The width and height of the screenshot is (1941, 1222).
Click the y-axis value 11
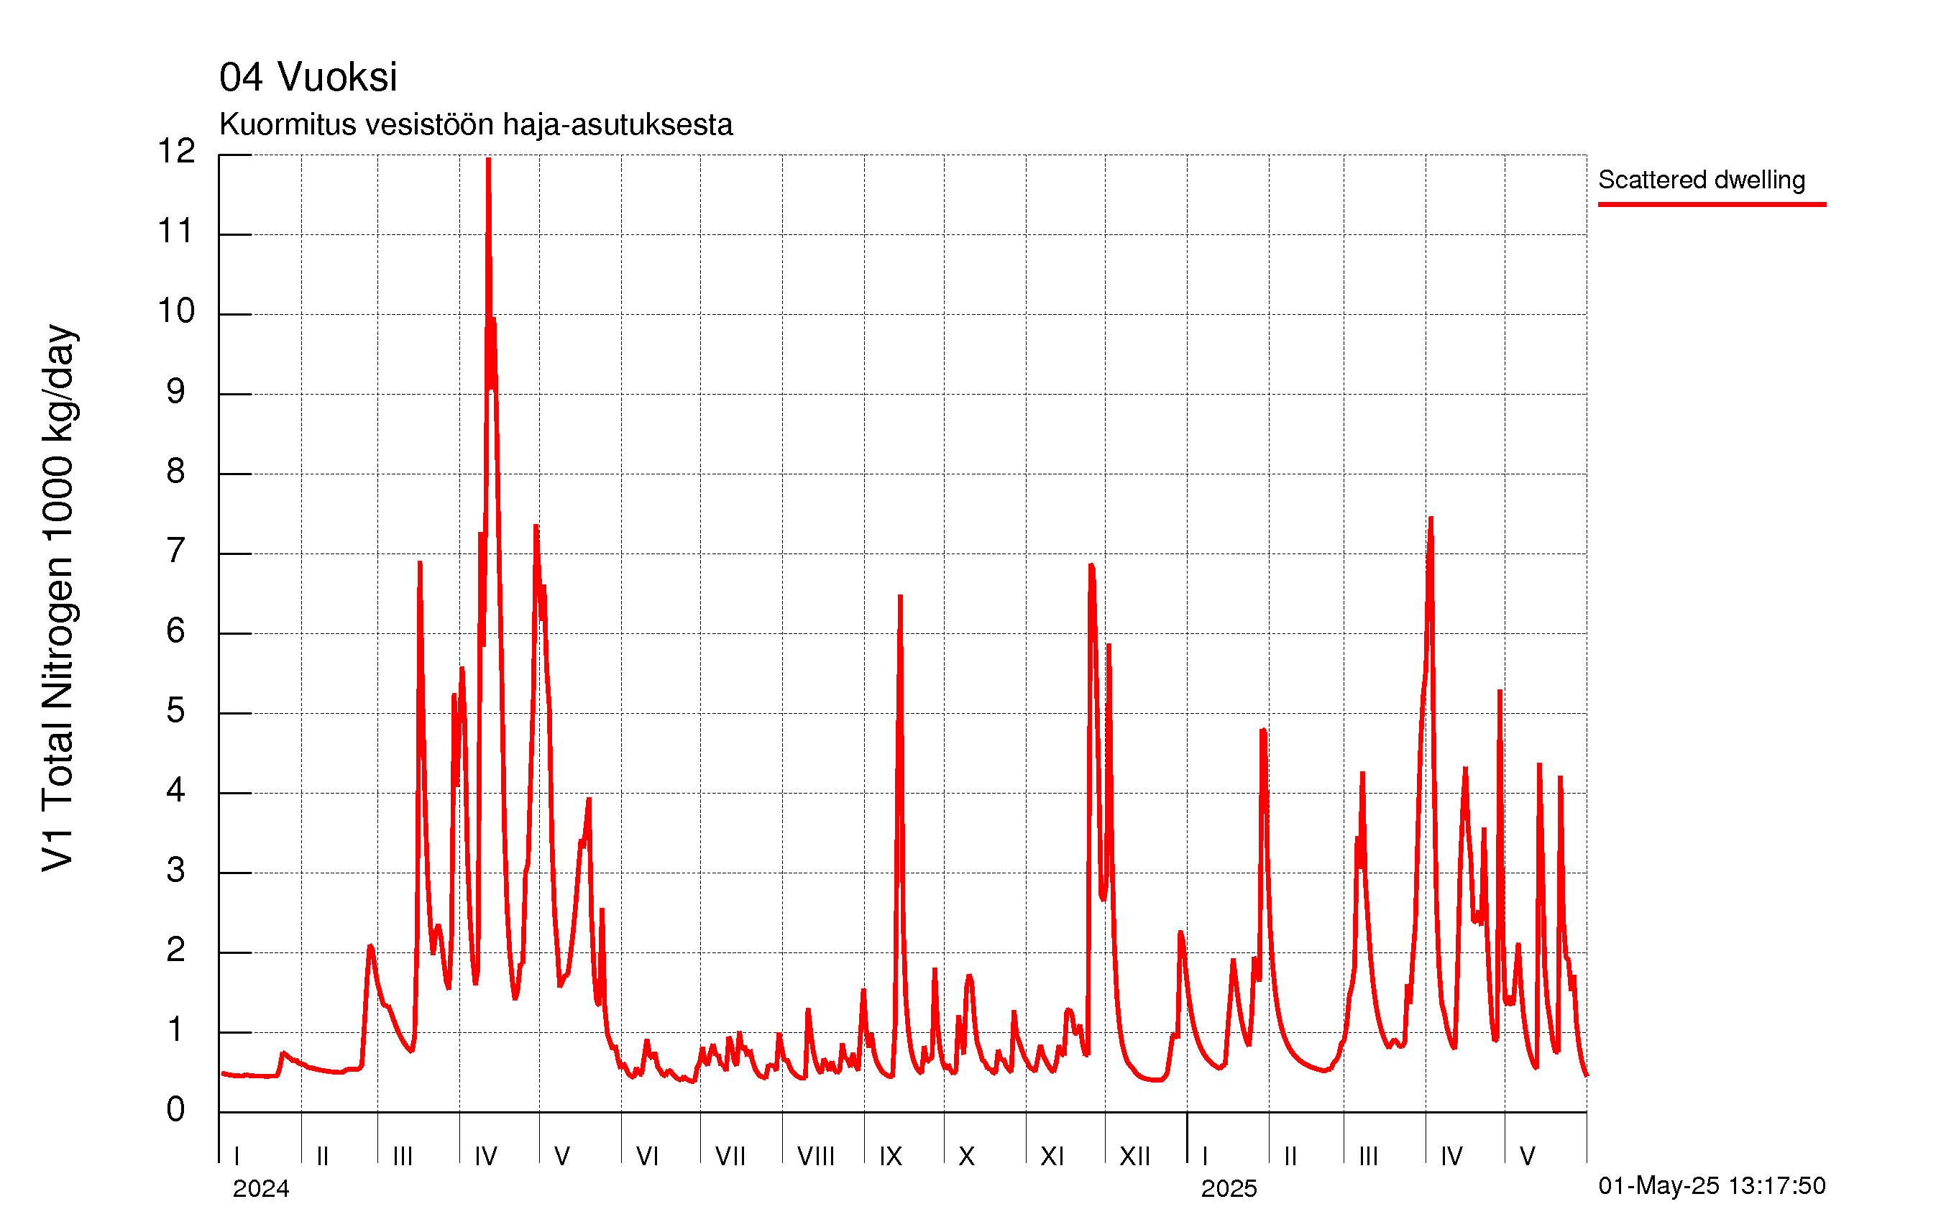[x=177, y=231]
